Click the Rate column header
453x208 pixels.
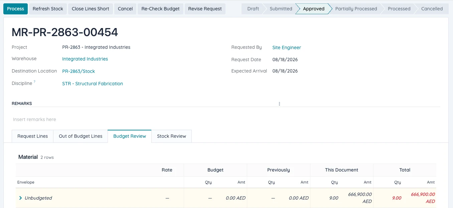[x=167, y=170]
